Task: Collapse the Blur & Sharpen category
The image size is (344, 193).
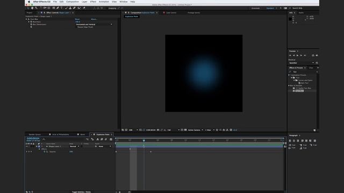Action: (x=289, y=86)
